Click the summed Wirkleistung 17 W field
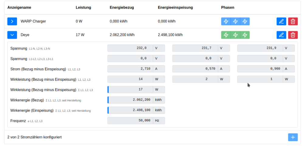The image size is (304, 146). pos(130,90)
